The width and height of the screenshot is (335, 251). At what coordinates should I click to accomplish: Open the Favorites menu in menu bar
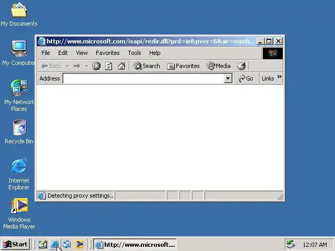point(108,53)
